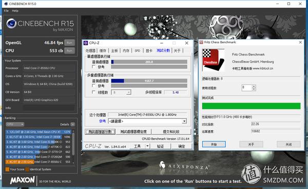The image size is (308, 189).
Task: Select ranking entry Core i7-3770
Action: (38, 152)
